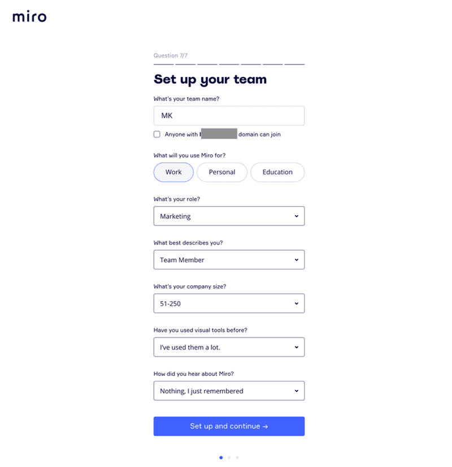Click the chevron on the Marketing role selector

click(x=298, y=216)
